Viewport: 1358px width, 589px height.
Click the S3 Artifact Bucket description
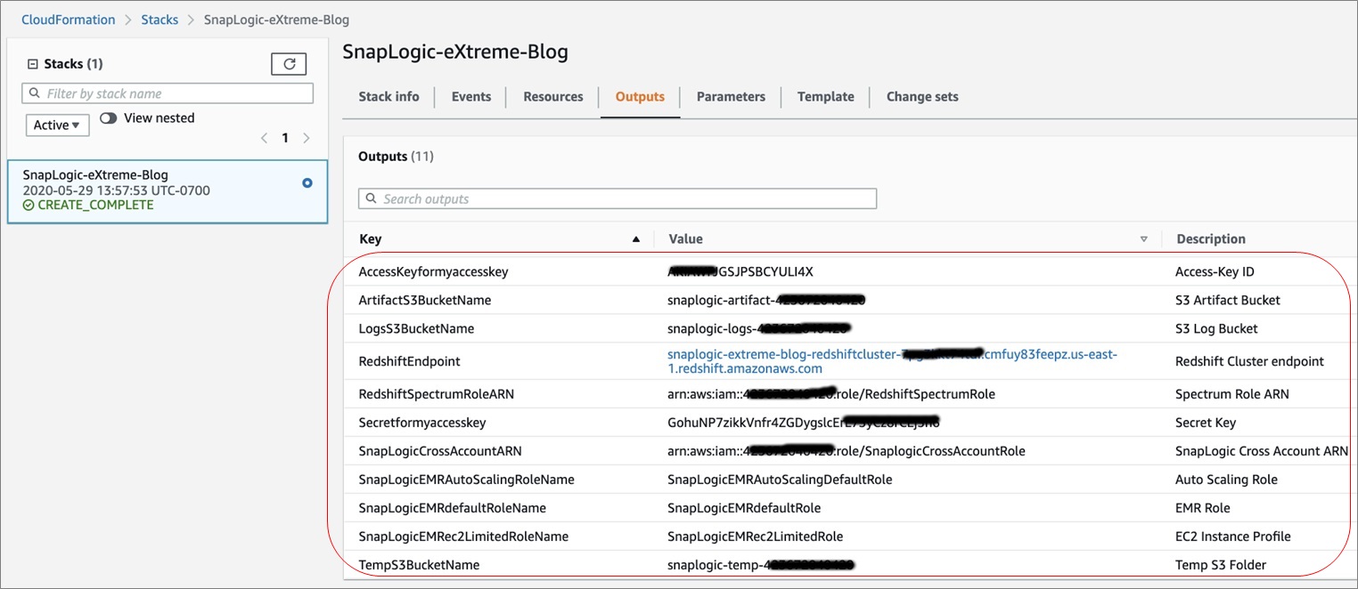tap(1228, 300)
